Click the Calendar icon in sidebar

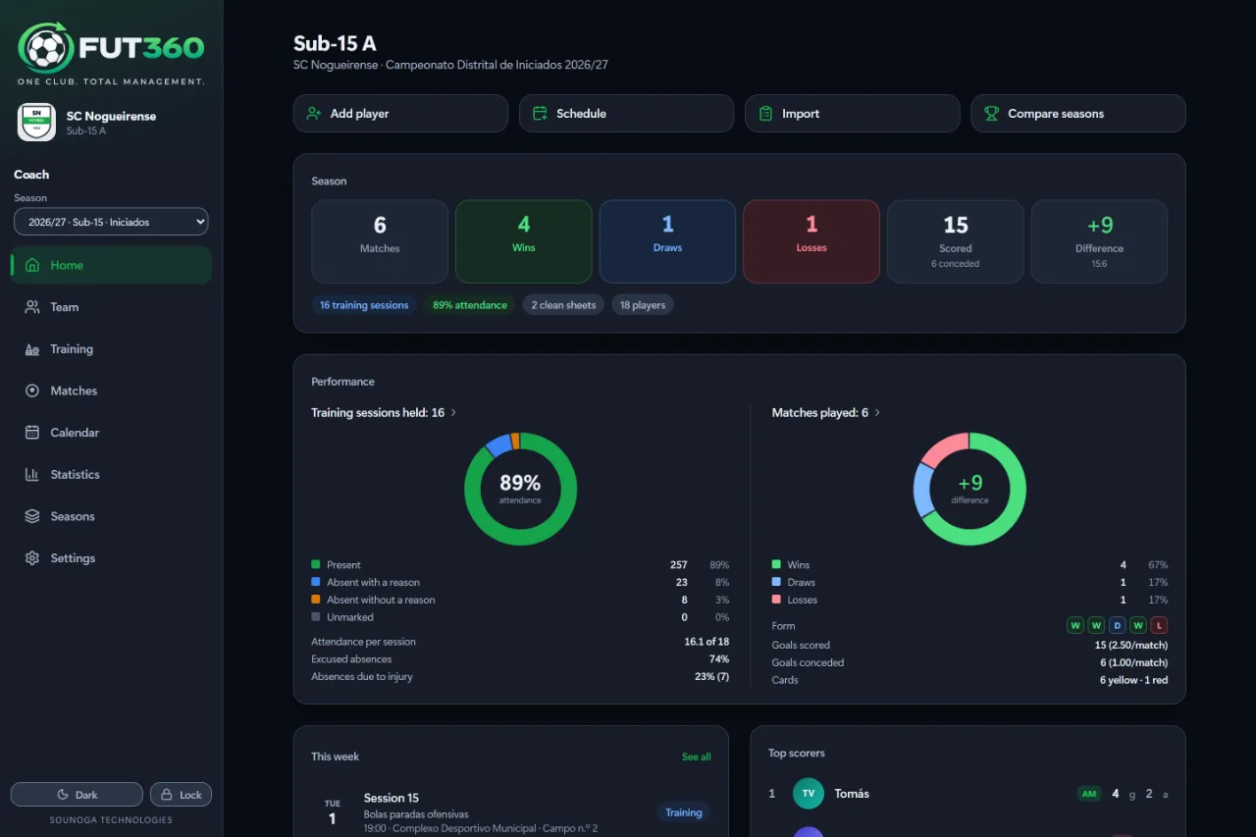click(x=32, y=433)
